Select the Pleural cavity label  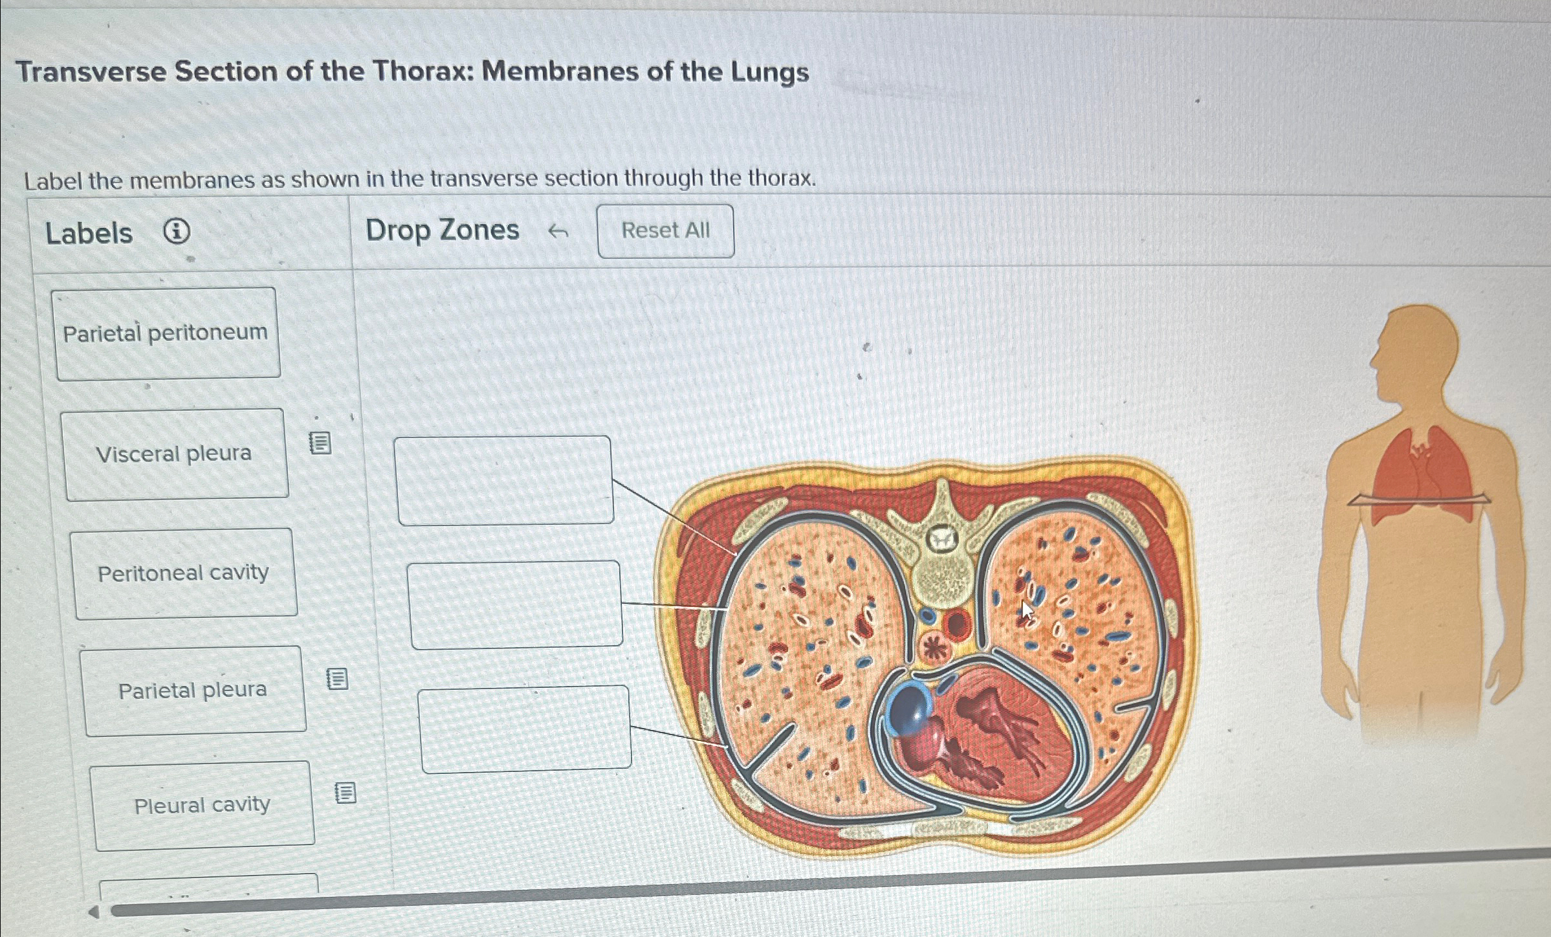tap(203, 806)
